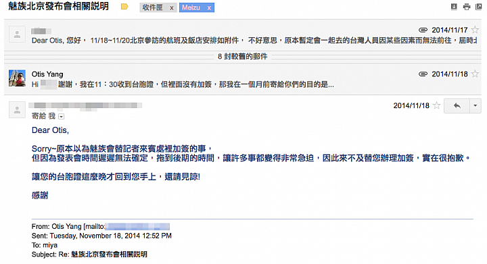The image size is (487, 264).
Task: Open the collapsed Otis Yang message
Action: (243, 79)
